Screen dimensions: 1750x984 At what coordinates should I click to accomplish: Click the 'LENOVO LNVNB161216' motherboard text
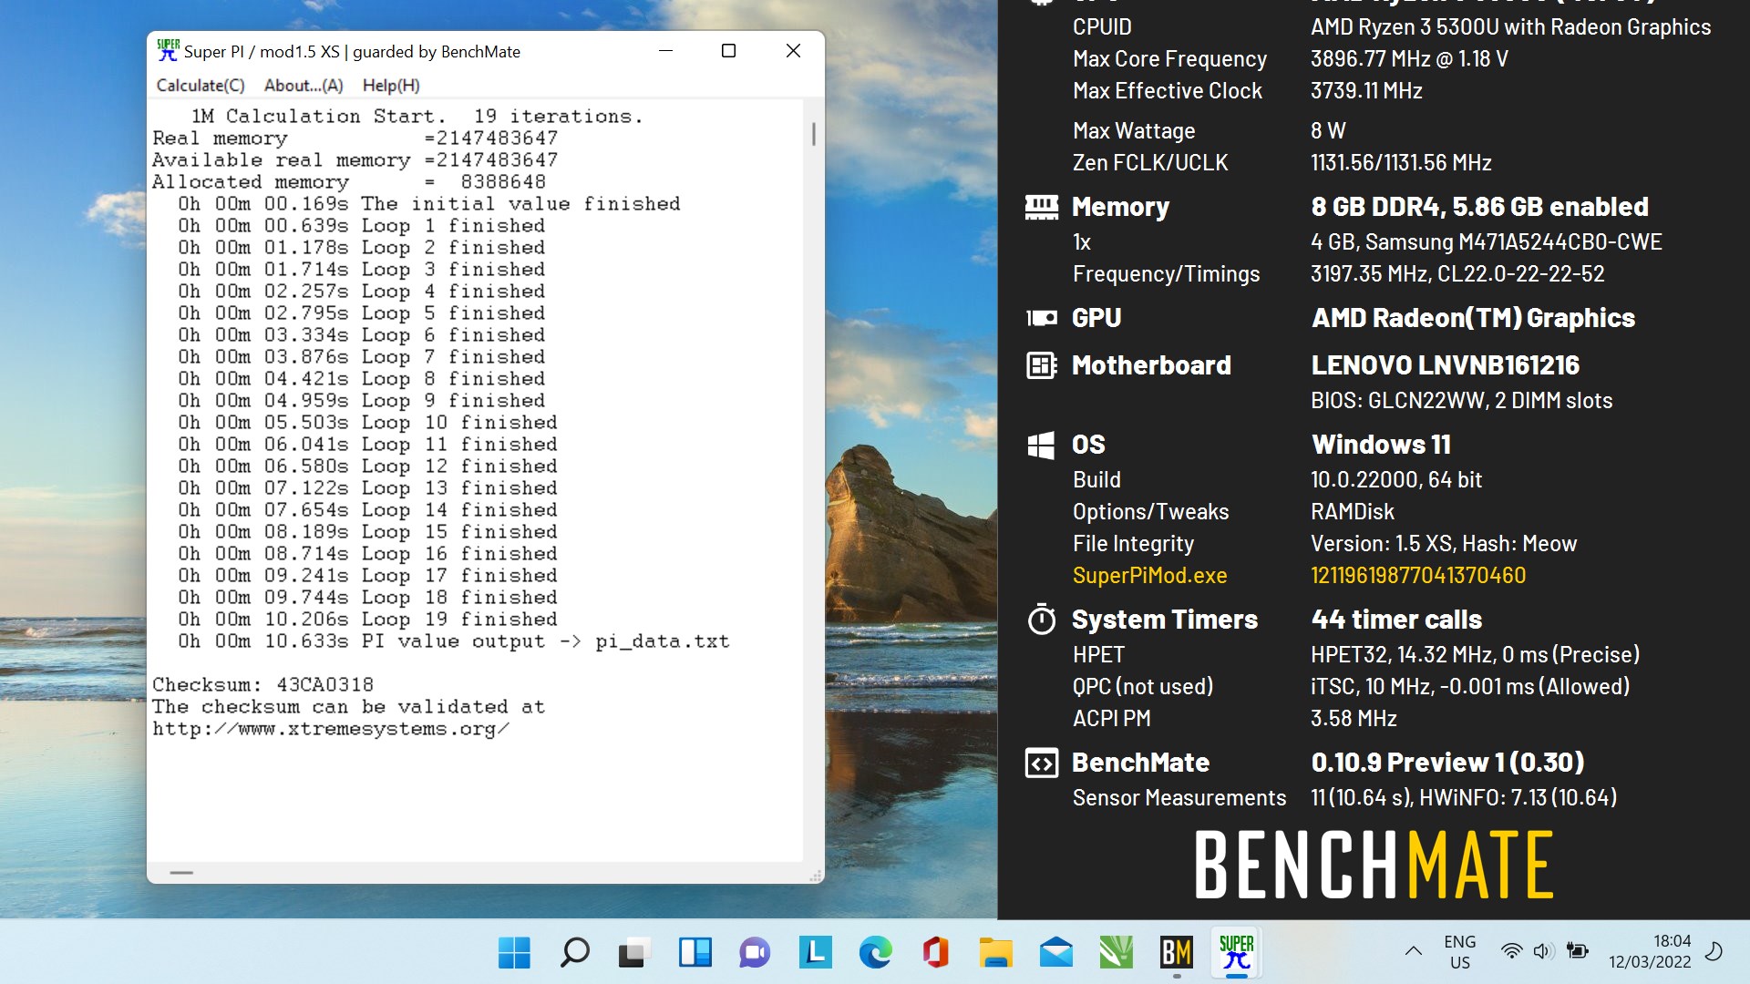(x=1445, y=365)
